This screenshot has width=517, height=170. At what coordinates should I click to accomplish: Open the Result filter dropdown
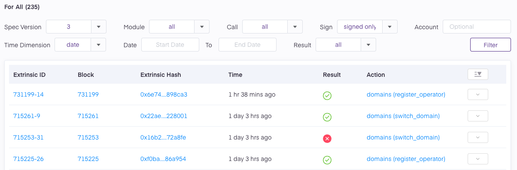tap(346, 45)
